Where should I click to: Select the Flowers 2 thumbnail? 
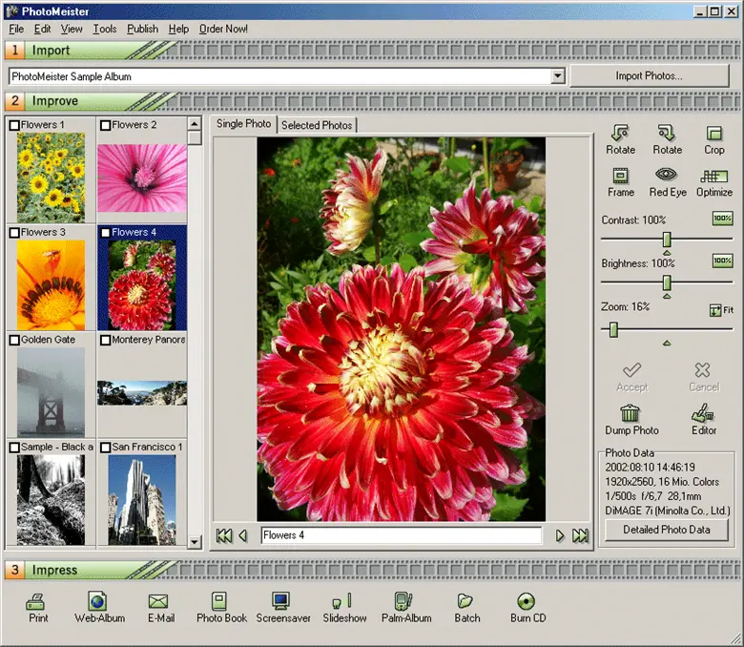point(142,177)
